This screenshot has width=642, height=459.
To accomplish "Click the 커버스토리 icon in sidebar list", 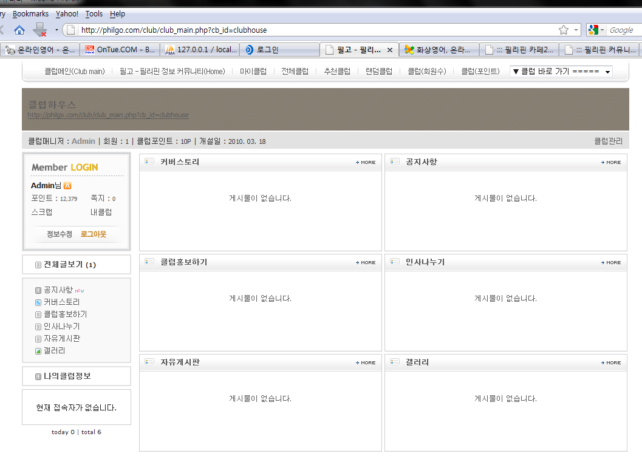I will (x=38, y=302).
